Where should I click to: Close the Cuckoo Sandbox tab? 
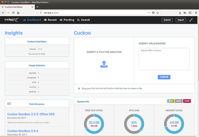coord(32,7)
